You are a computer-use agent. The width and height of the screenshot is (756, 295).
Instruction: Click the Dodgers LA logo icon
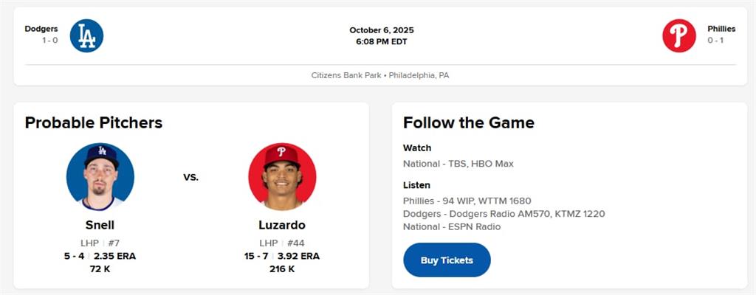coord(86,35)
